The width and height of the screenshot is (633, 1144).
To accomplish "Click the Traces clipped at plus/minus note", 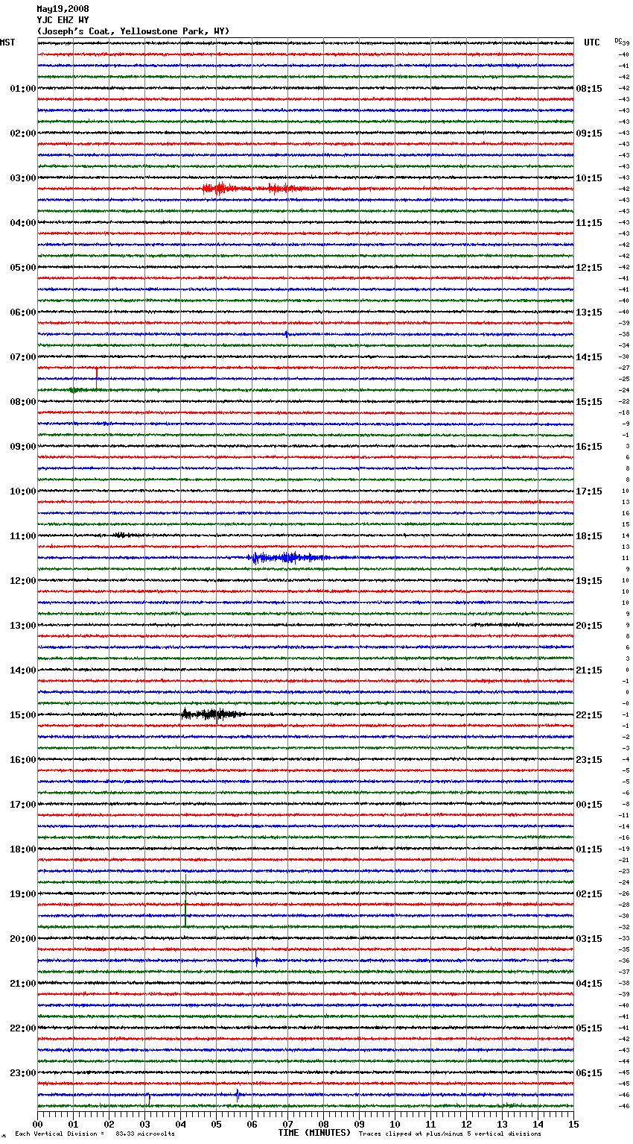I will point(450,1134).
